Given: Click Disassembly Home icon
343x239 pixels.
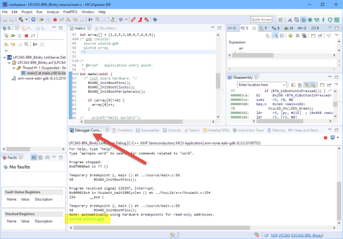Looking at the screenshot, I should (x=300, y=85).
